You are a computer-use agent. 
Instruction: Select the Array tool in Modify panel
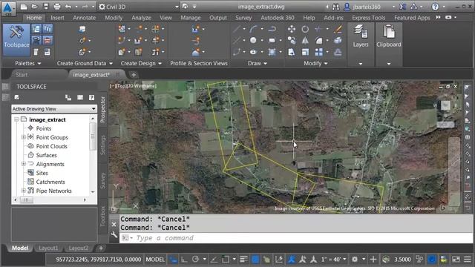tap(318, 52)
